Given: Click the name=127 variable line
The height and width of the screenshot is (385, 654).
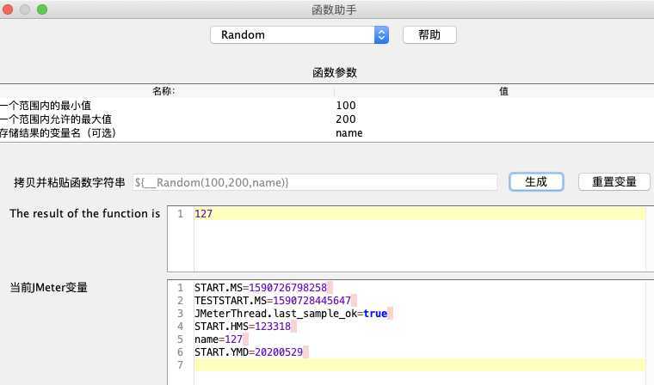Looking at the screenshot, I should pyautogui.click(x=219, y=339).
